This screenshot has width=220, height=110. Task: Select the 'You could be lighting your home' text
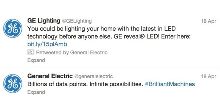coord(72,29)
